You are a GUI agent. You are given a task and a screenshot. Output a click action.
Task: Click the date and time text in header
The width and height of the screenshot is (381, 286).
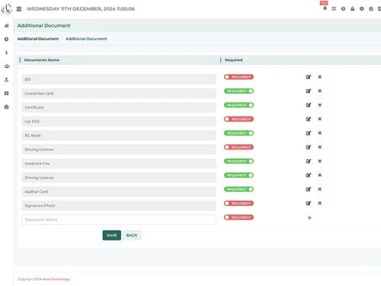(x=81, y=9)
